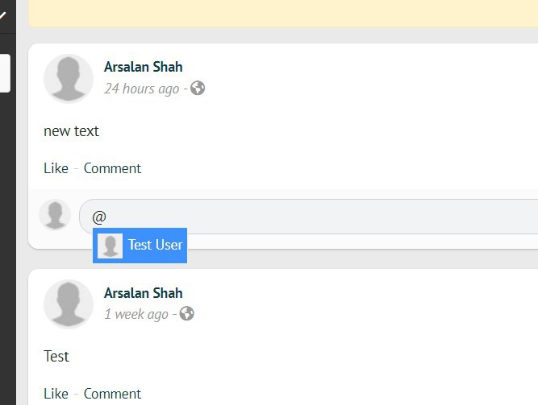Click the pencil icon in the dark sidebar
Image resolution: width=538 pixels, height=405 pixels.
tap(2, 14)
